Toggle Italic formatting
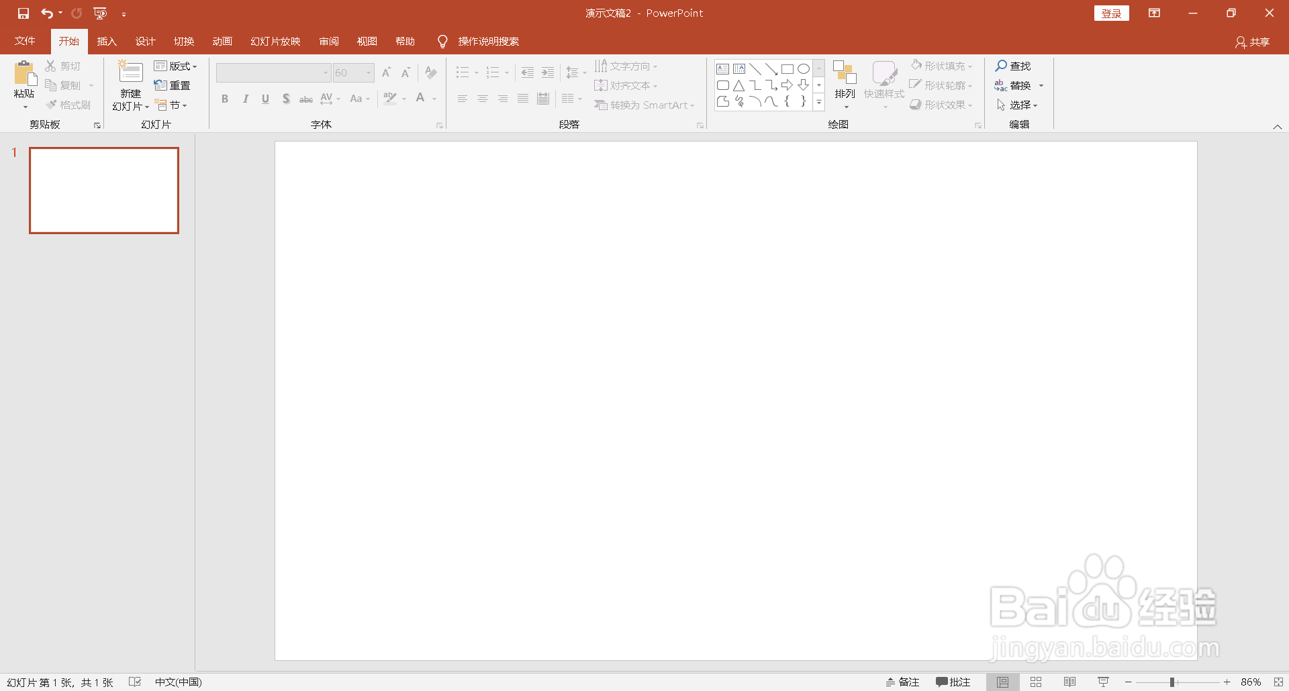The height and width of the screenshot is (691, 1289). tap(246, 99)
